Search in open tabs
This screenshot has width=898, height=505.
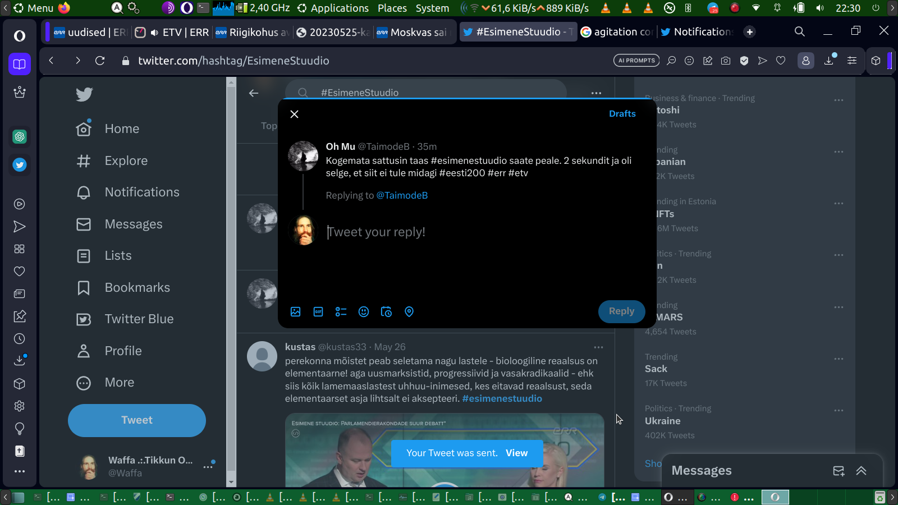pos(800,32)
